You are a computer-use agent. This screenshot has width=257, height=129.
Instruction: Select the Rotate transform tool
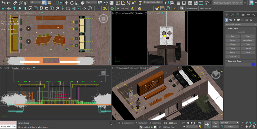click(x=72, y=3)
